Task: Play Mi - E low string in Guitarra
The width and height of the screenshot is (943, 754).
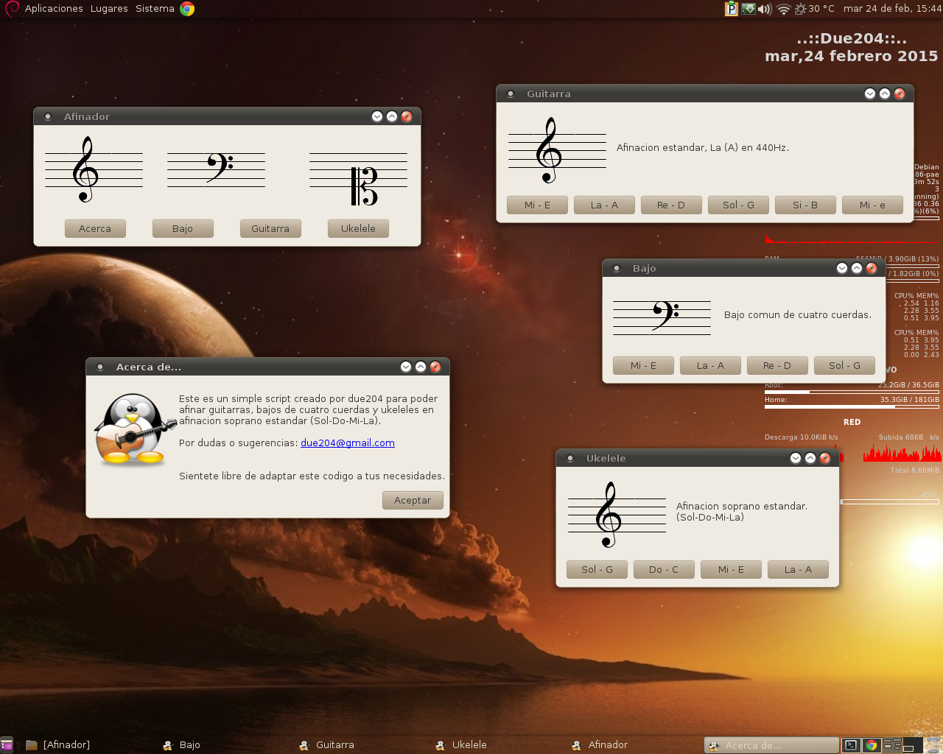Action: 537,205
